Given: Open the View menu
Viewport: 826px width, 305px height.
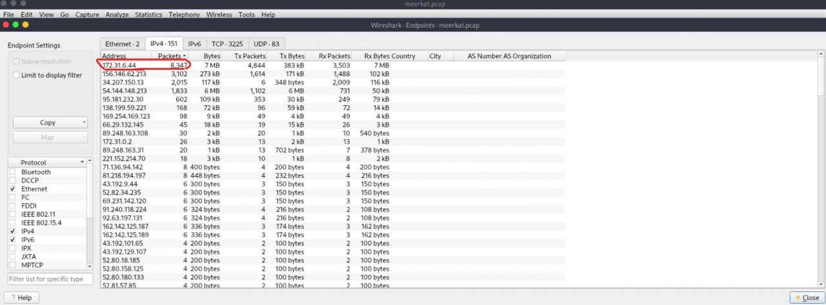Looking at the screenshot, I should 46,14.
